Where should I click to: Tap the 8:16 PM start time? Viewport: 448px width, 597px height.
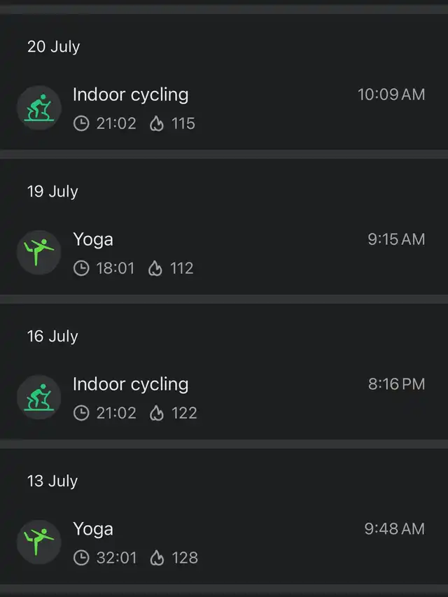click(397, 384)
